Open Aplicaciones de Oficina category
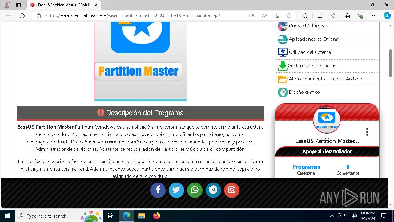394x222 pixels. [313, 39]
